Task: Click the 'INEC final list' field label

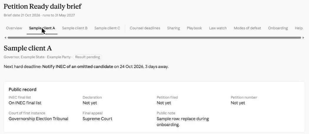Action: 20,97
